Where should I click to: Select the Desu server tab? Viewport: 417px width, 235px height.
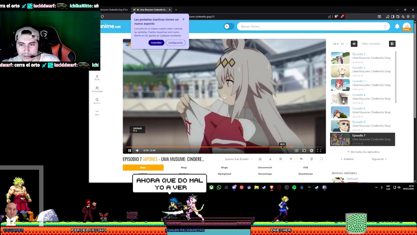tap(143, 167)
